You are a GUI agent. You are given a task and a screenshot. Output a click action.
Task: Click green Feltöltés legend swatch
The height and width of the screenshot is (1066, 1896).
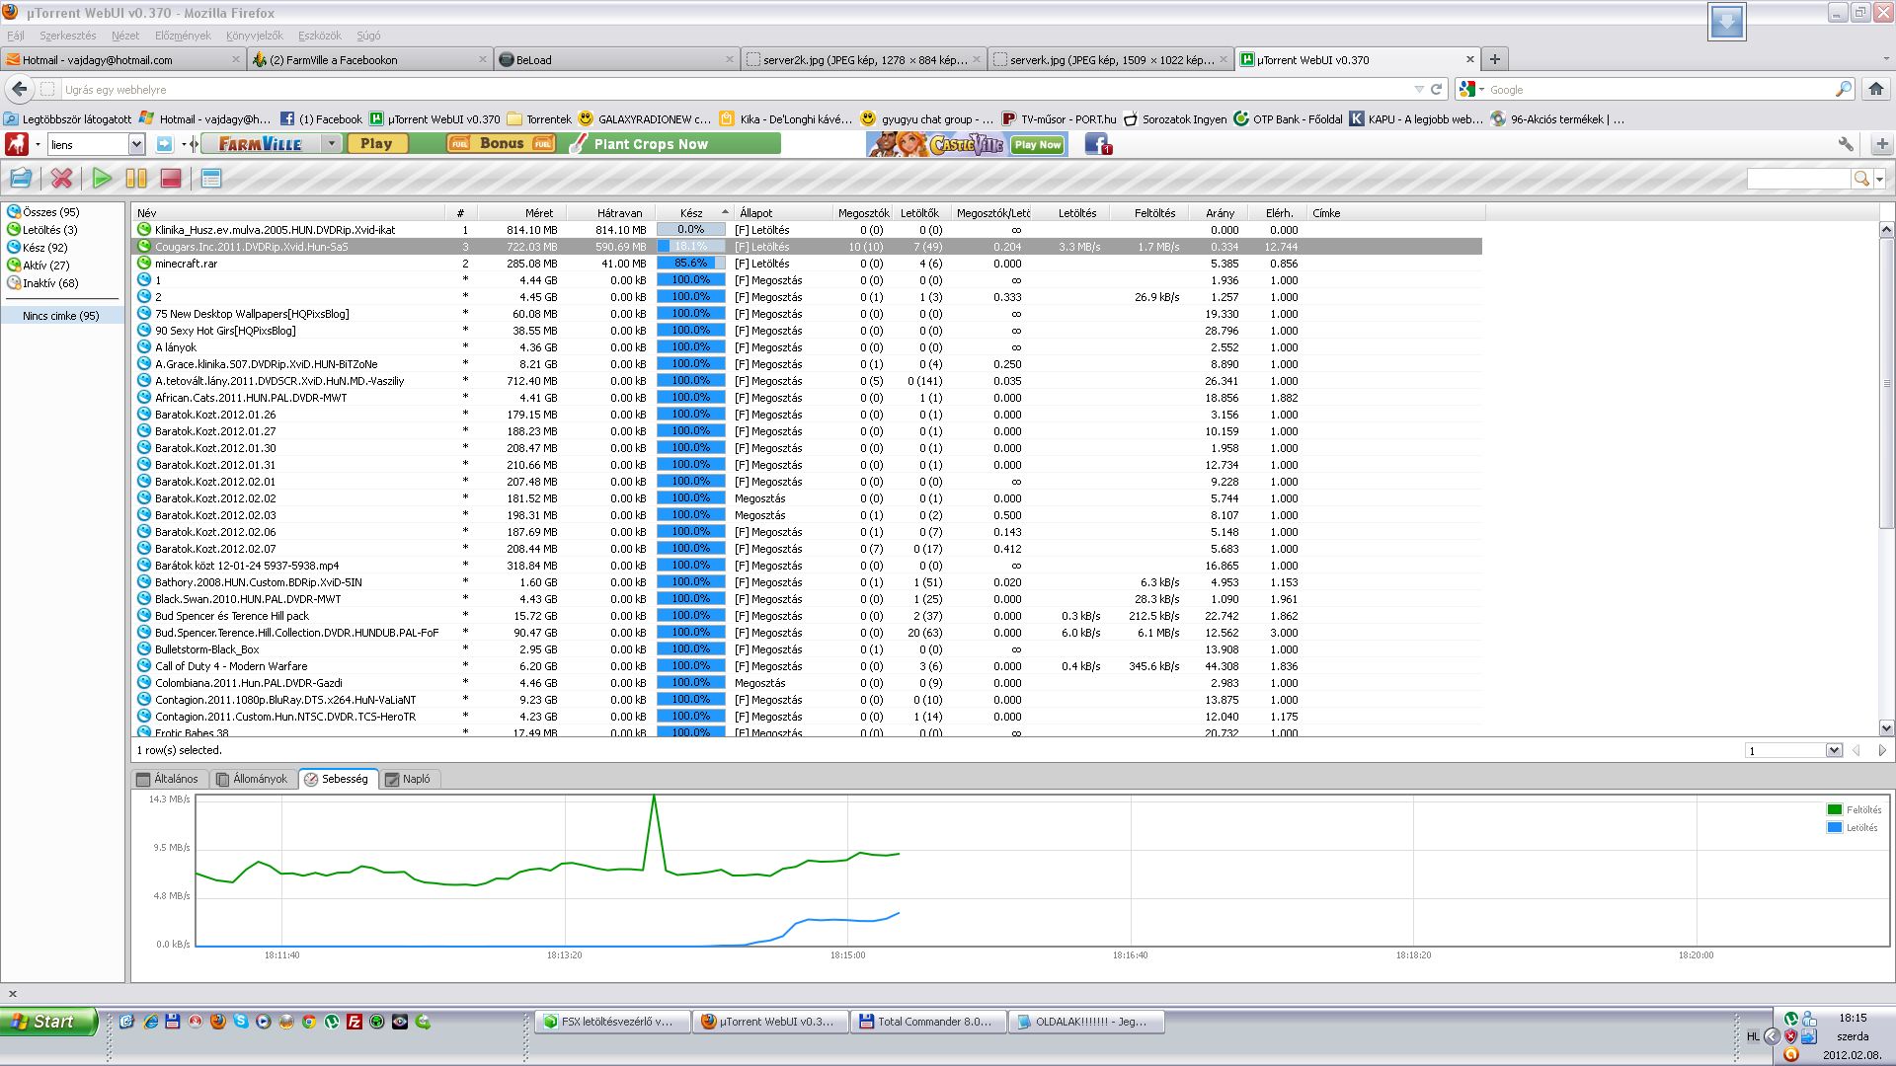(1835, 809)
